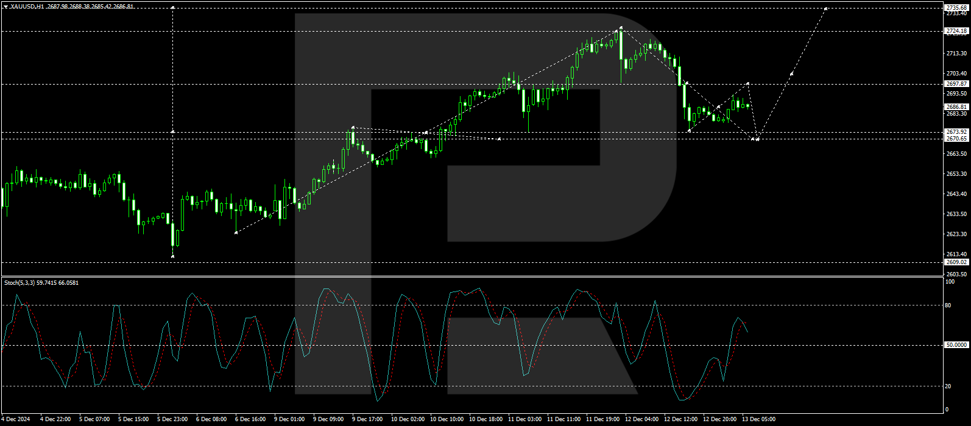Click the 2670.65 price level label

pos(956,139)
